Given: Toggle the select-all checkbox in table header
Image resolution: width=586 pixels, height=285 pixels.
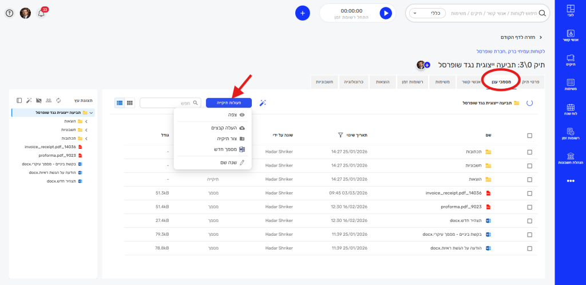Looking at the screenshot, I should [529, 136].
